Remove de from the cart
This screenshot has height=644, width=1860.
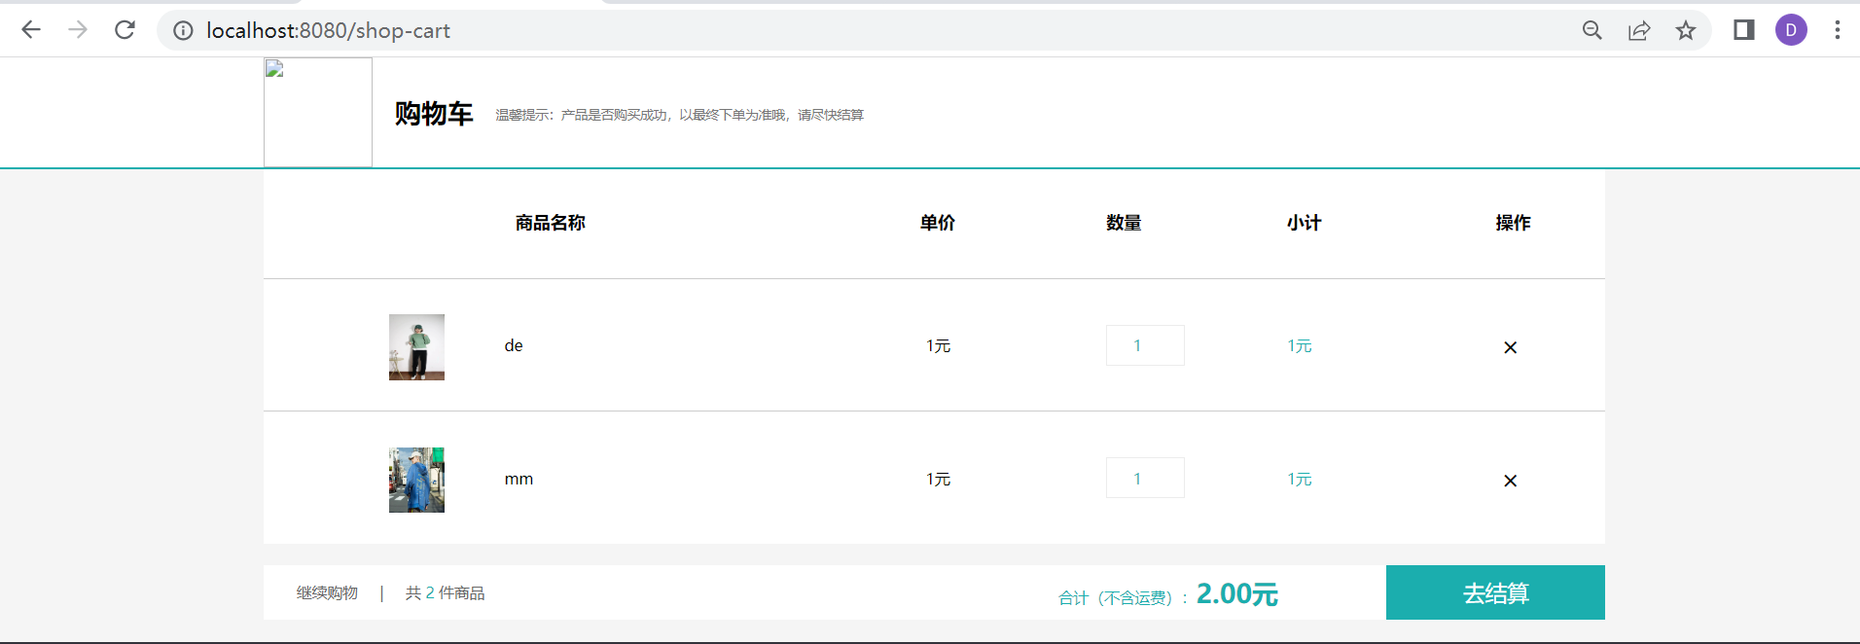click(1510, 347)
